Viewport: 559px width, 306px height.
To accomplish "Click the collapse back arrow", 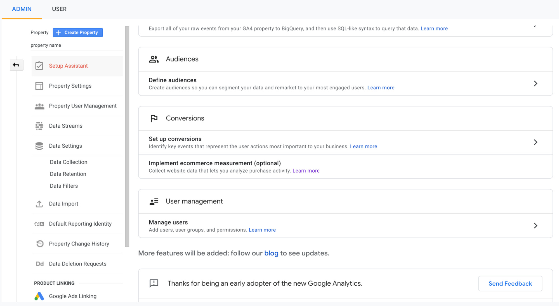I will (x=16, y=65).
